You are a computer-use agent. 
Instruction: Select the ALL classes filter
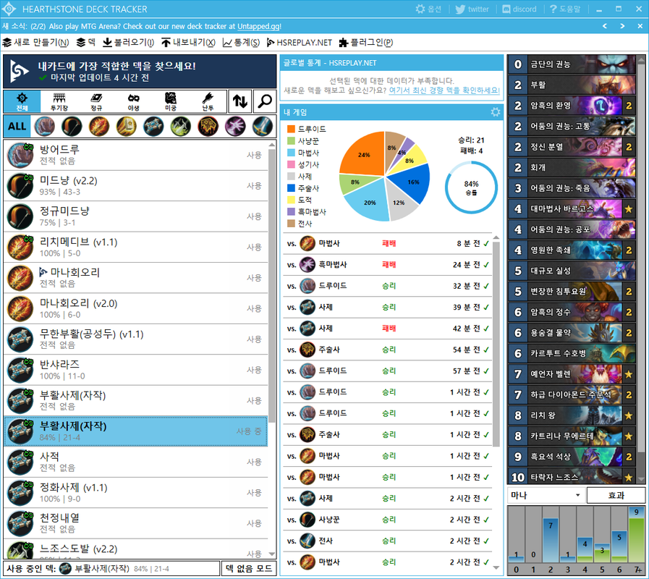pos(17,127)
